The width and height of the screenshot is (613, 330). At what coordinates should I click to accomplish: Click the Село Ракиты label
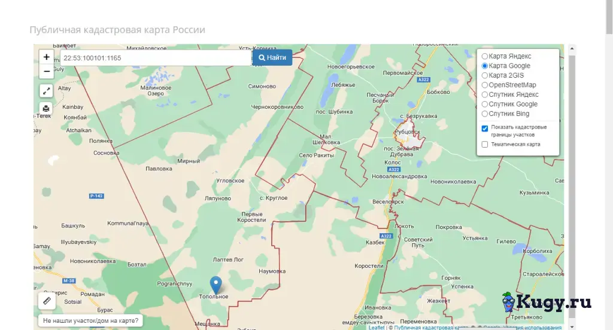317,155
